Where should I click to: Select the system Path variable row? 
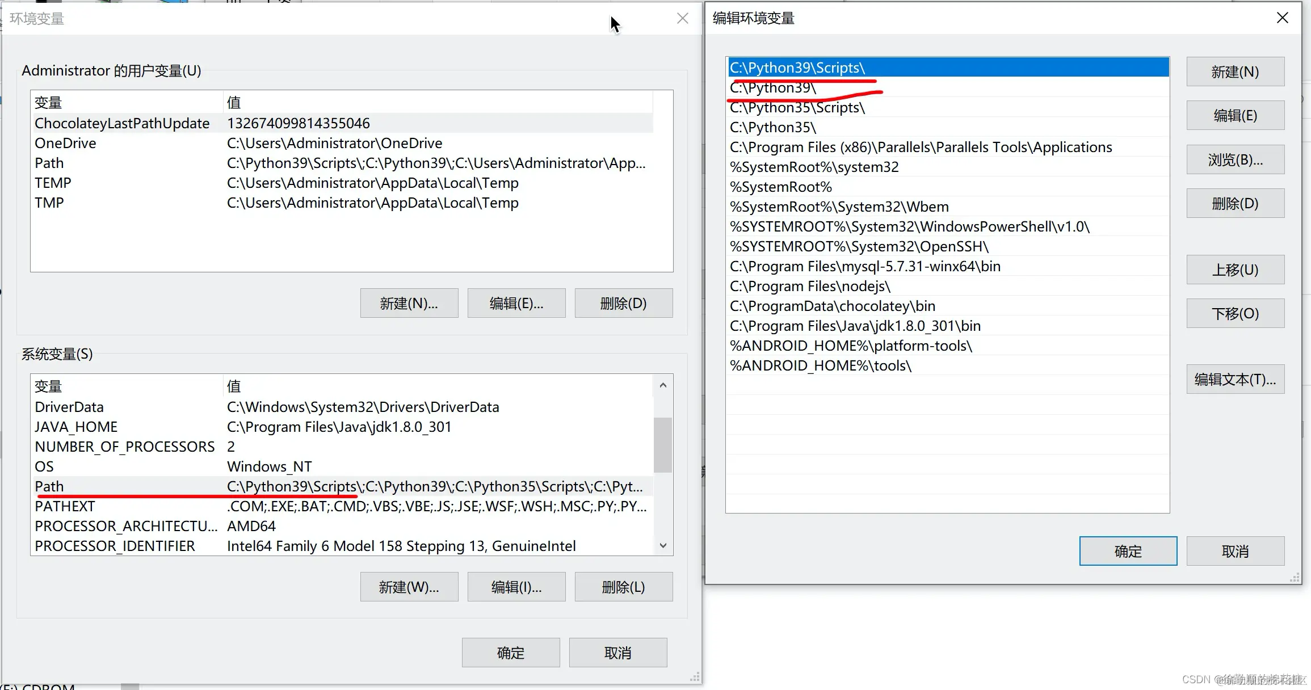tap(49, 487)
